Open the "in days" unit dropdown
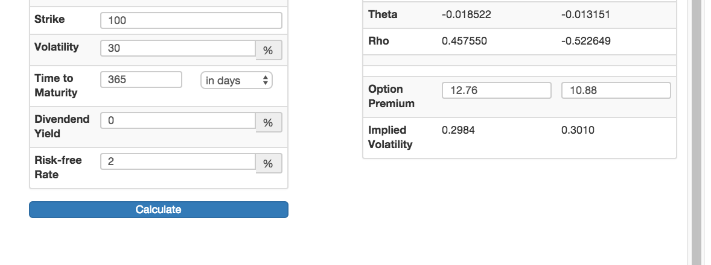 coord(236,80)
